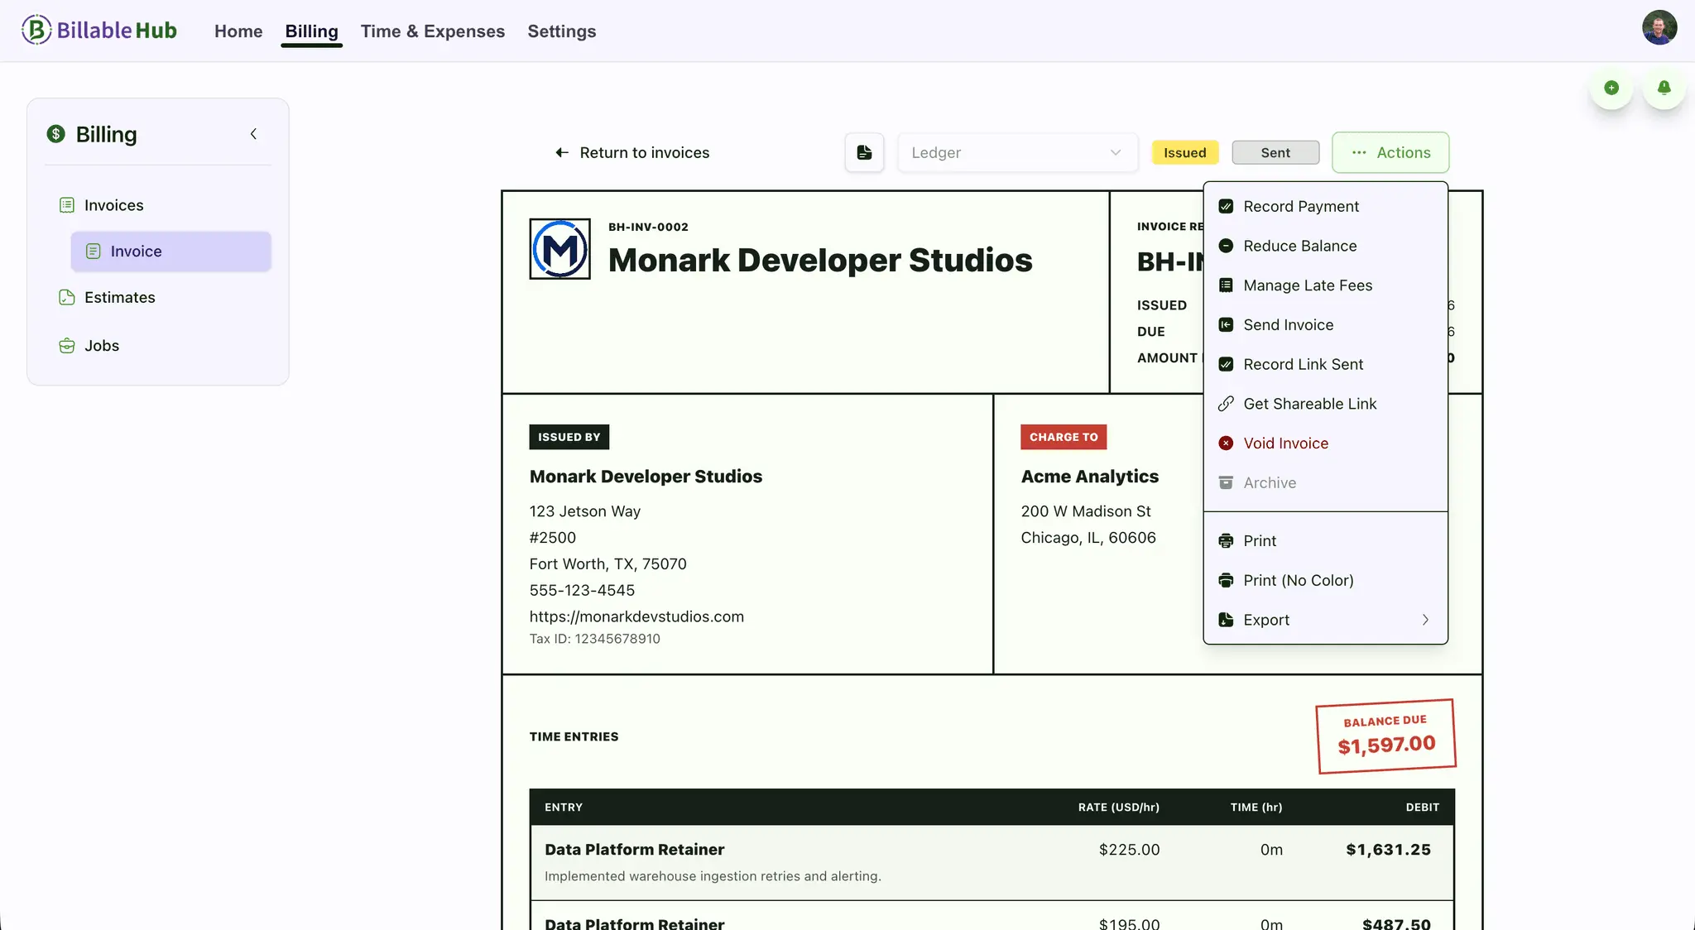Select Send Invoice menu entry
The height and width of the screenshot is (930, 1695).
click(1325, 325)
